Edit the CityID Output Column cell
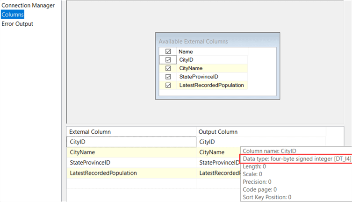This screenshot has width=352, height=202. click(x=261, y=142)
